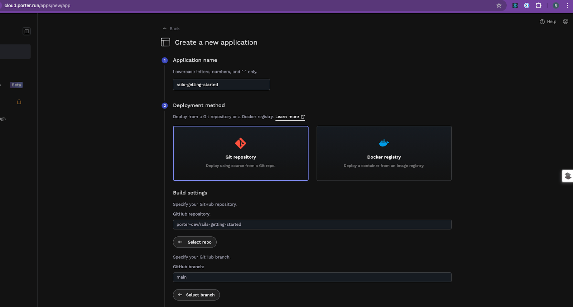Click the floating layers widget at the right edge

tap(568, 176)
